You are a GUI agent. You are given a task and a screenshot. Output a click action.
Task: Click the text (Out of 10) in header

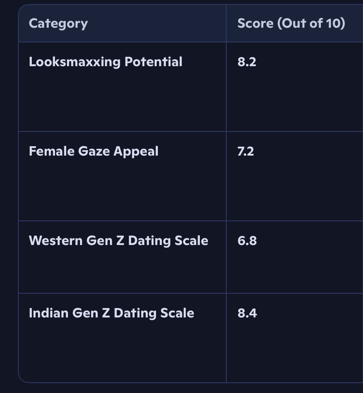311,23
